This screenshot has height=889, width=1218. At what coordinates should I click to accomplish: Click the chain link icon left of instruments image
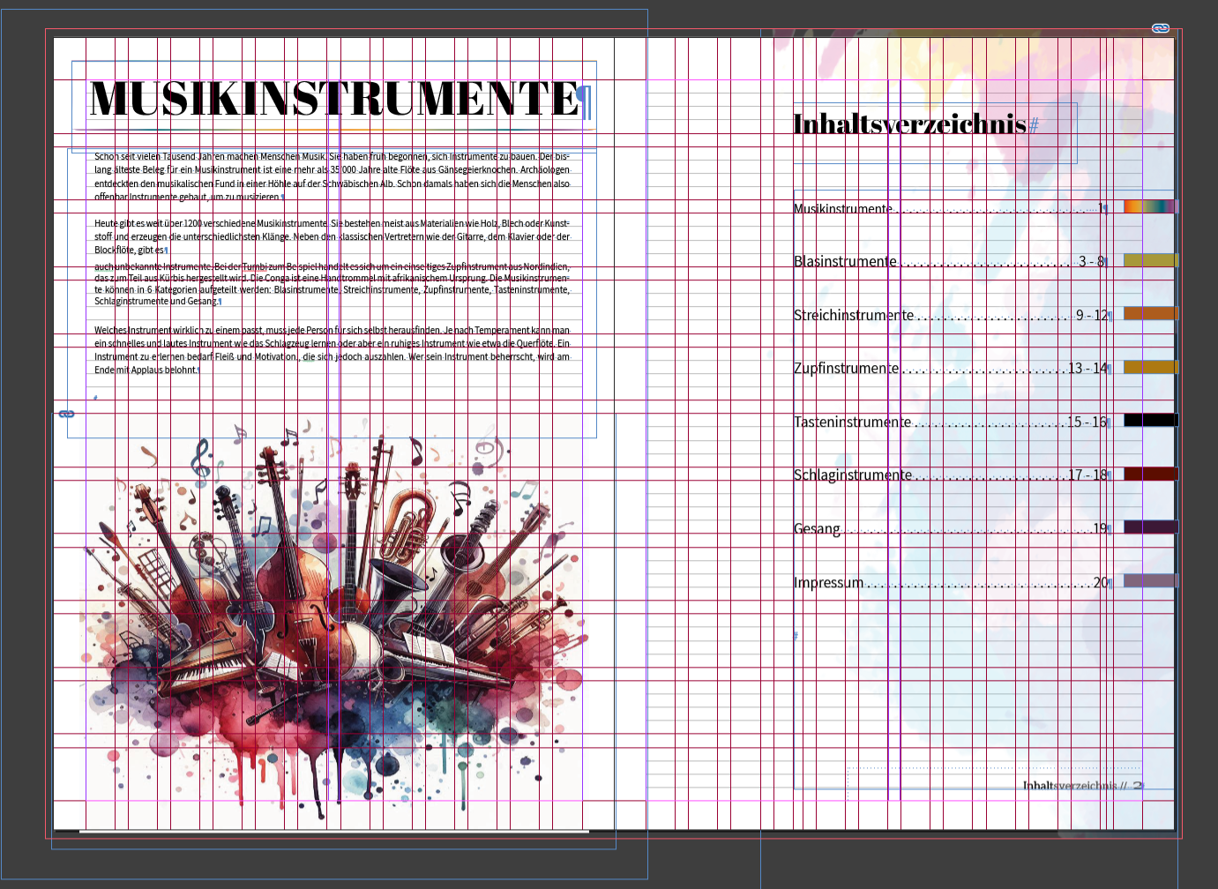[66, 414]
